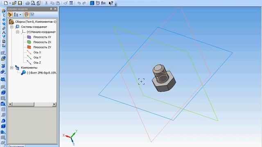
Task: Click the tree structure composition icon
Action: [x=16, y=15]
